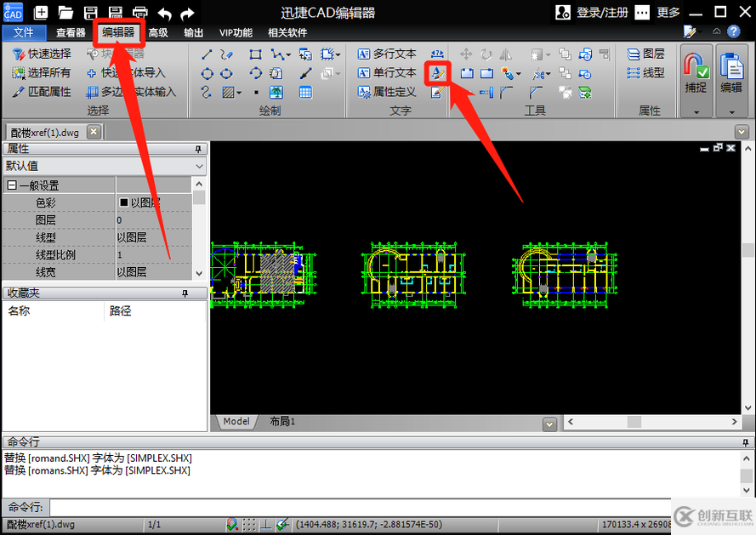Image resolution: width=756 pixels, height=535 pixels.
Task: Click the 属性定义 button
Action: pos(387,92)
